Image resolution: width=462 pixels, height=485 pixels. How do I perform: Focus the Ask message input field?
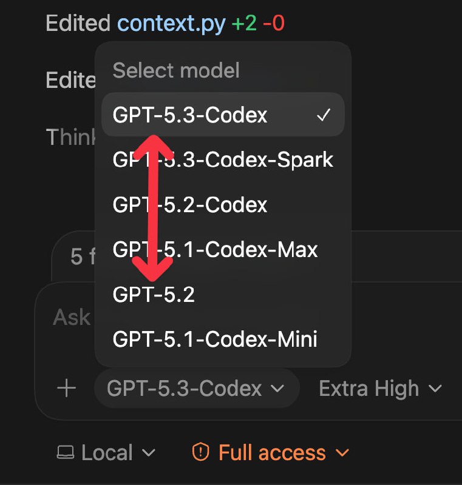(70, 316)
